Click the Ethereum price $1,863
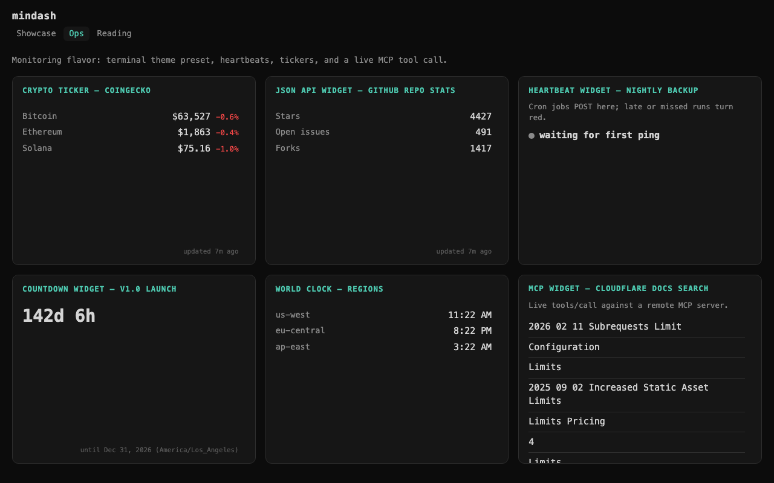The width and height of the screenshot is (774, 483). (x=194, y=132)
